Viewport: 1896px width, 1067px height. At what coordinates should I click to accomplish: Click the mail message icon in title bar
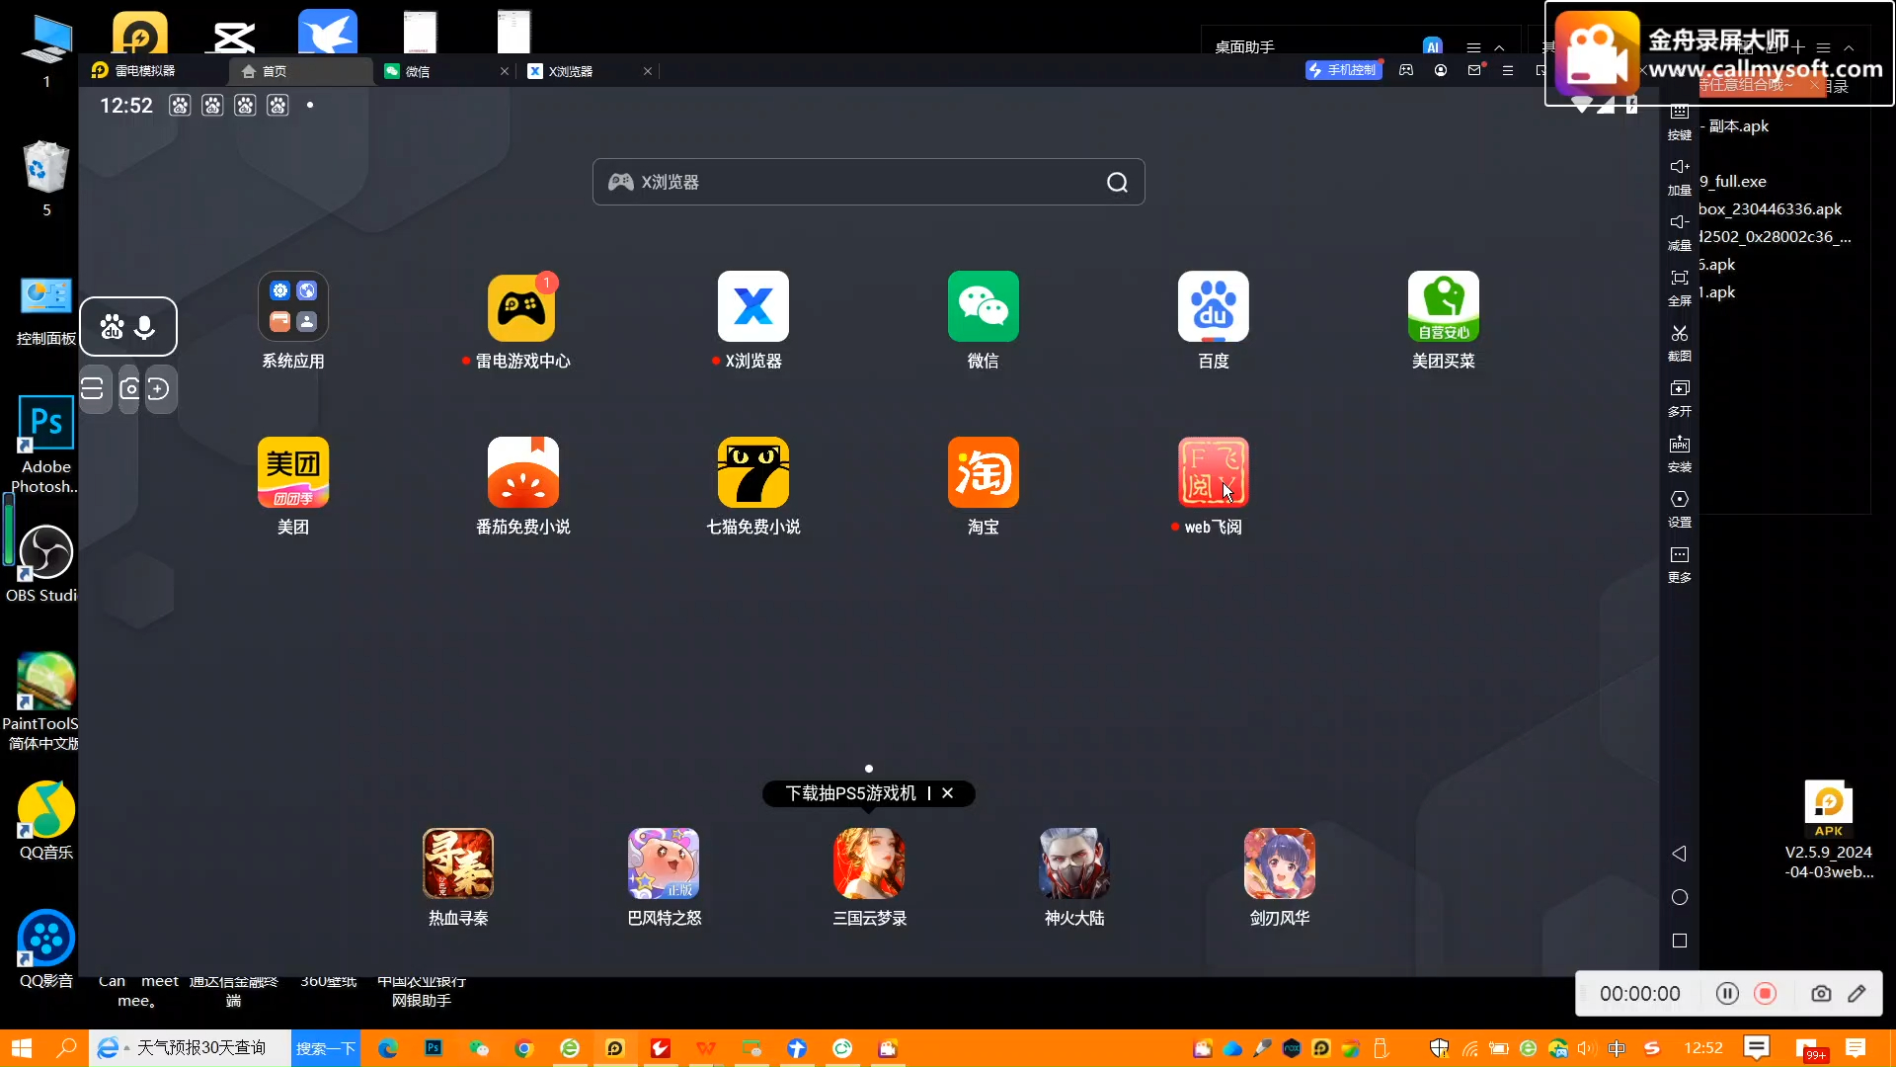1474,70
